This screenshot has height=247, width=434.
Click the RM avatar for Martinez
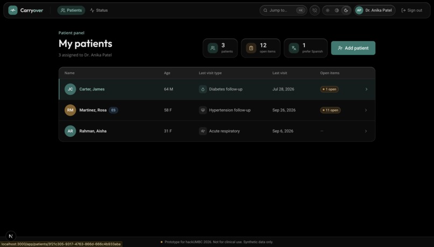[71, 110]
